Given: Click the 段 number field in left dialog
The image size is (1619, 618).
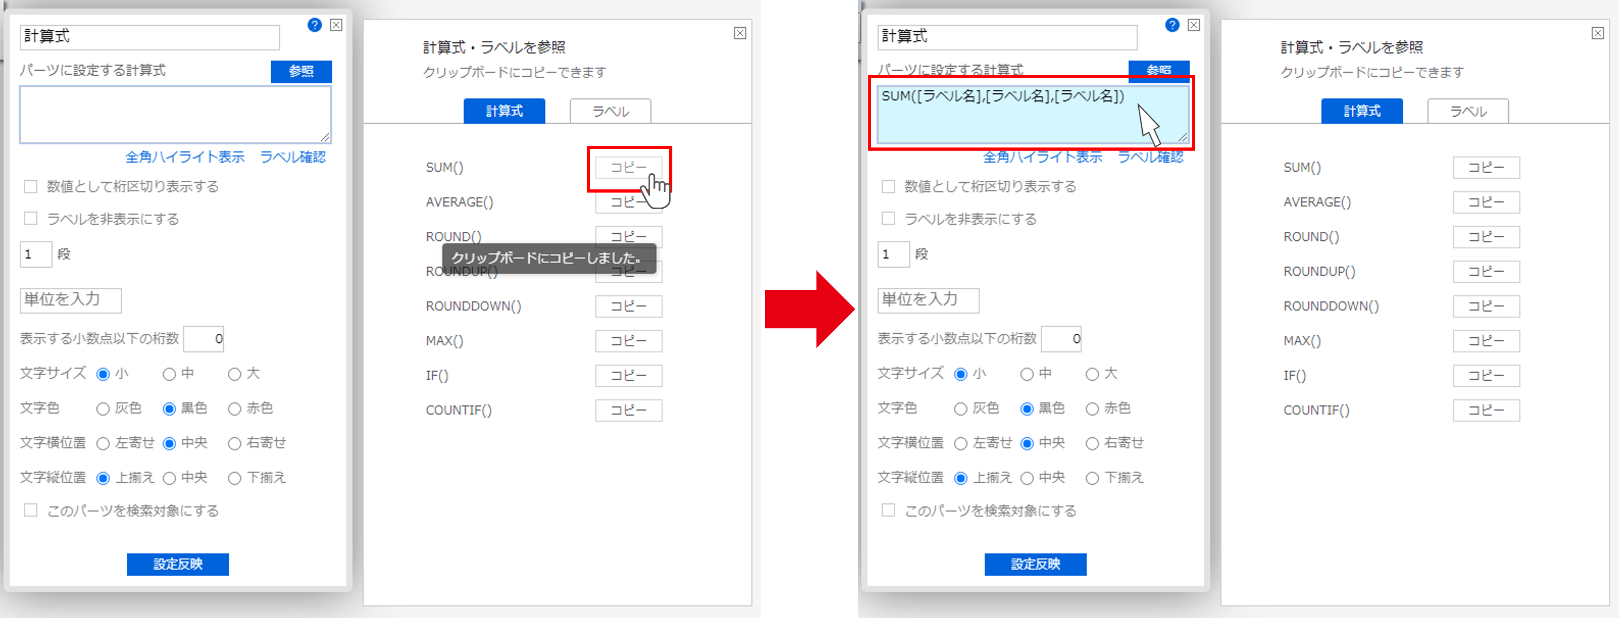Looking at the screenshot, I should tap(36, 255).
